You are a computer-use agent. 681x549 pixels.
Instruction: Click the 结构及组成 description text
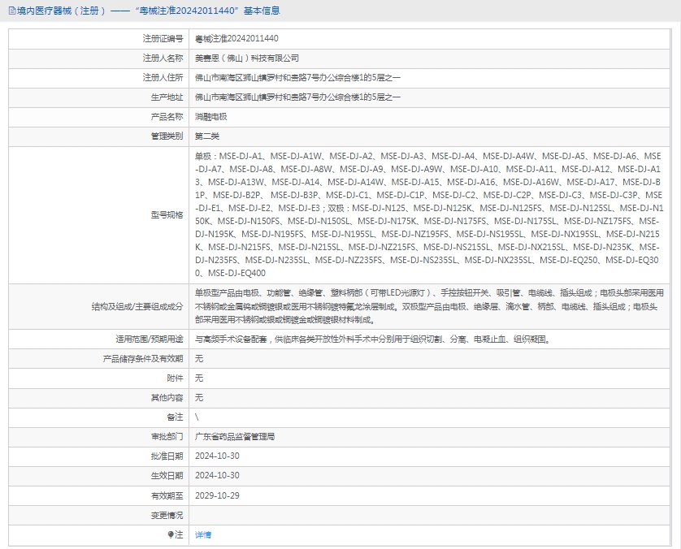(428, 306)
